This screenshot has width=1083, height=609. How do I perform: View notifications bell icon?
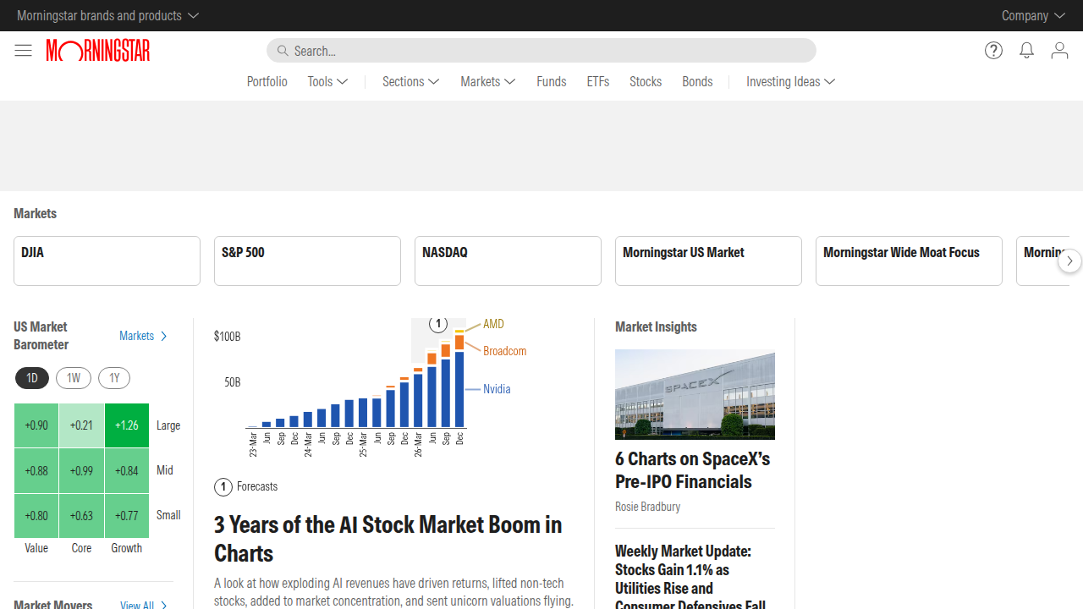click(x=1026, y=51)
